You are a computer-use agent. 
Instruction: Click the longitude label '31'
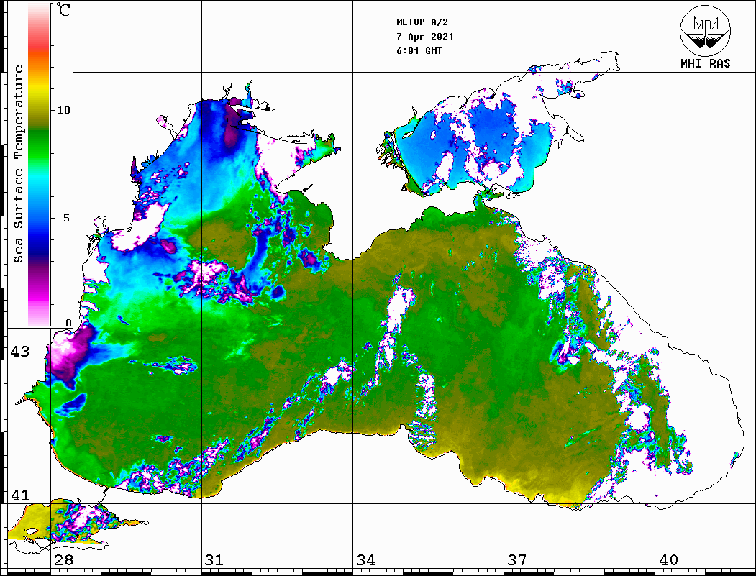[x=214, y=559]
